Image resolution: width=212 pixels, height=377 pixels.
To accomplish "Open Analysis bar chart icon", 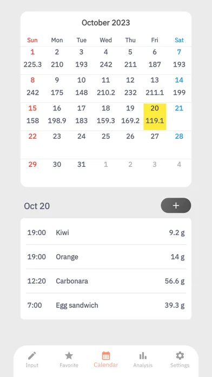I will 143,355.
